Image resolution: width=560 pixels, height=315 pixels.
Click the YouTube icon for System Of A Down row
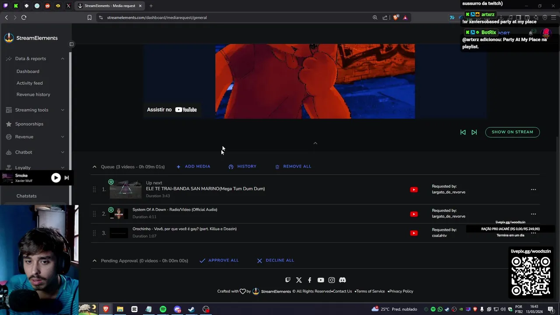[x=414, y=214]
